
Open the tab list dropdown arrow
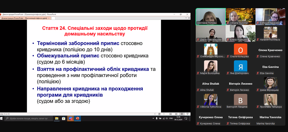pyautogui.click(x=186, y=18)
